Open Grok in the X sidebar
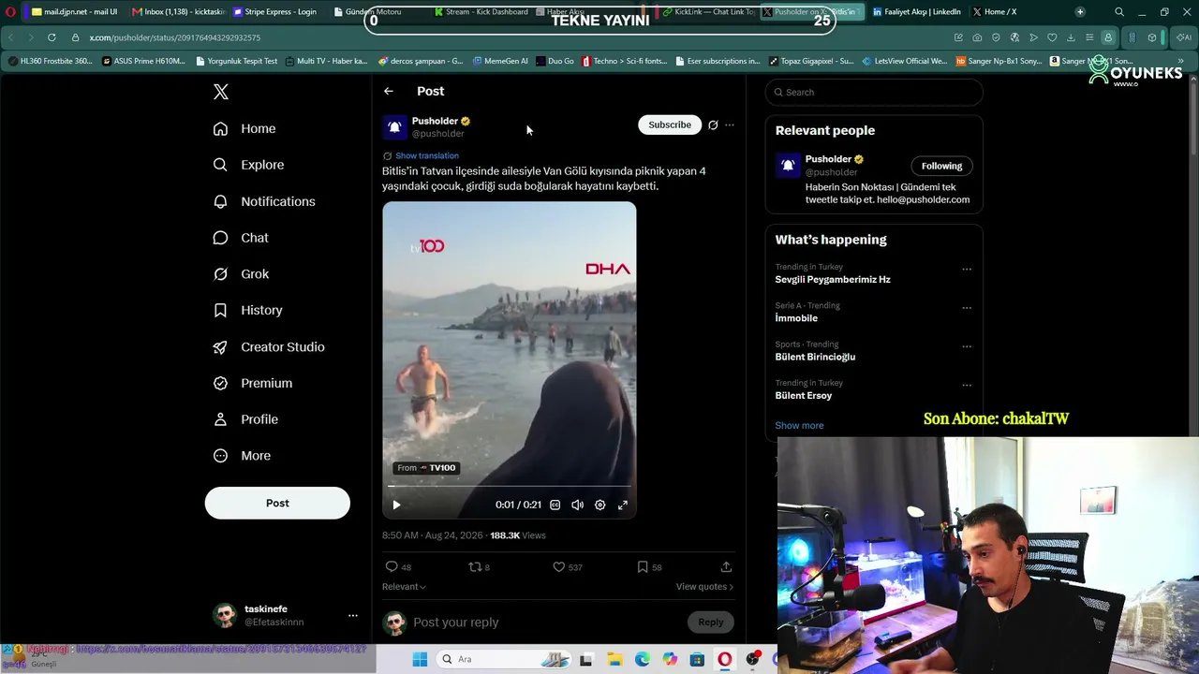Viewport: 1199px width, 674px height. click(241, 274)
